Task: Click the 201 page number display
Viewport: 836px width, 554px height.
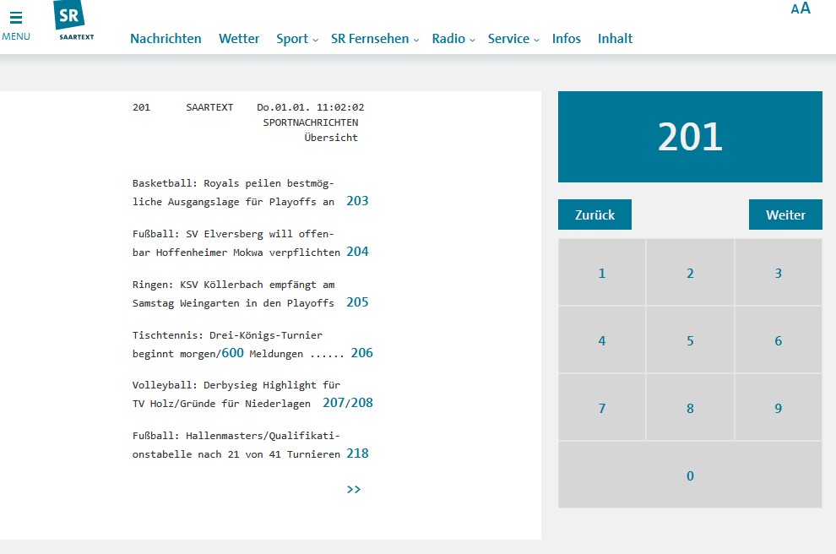Action: pos(690,137)
